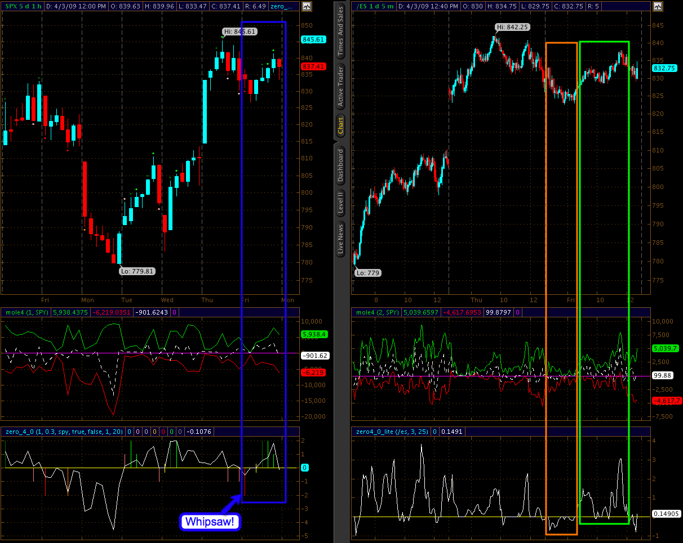Click the Lo: 779.81 price bubble

[137, 271]
